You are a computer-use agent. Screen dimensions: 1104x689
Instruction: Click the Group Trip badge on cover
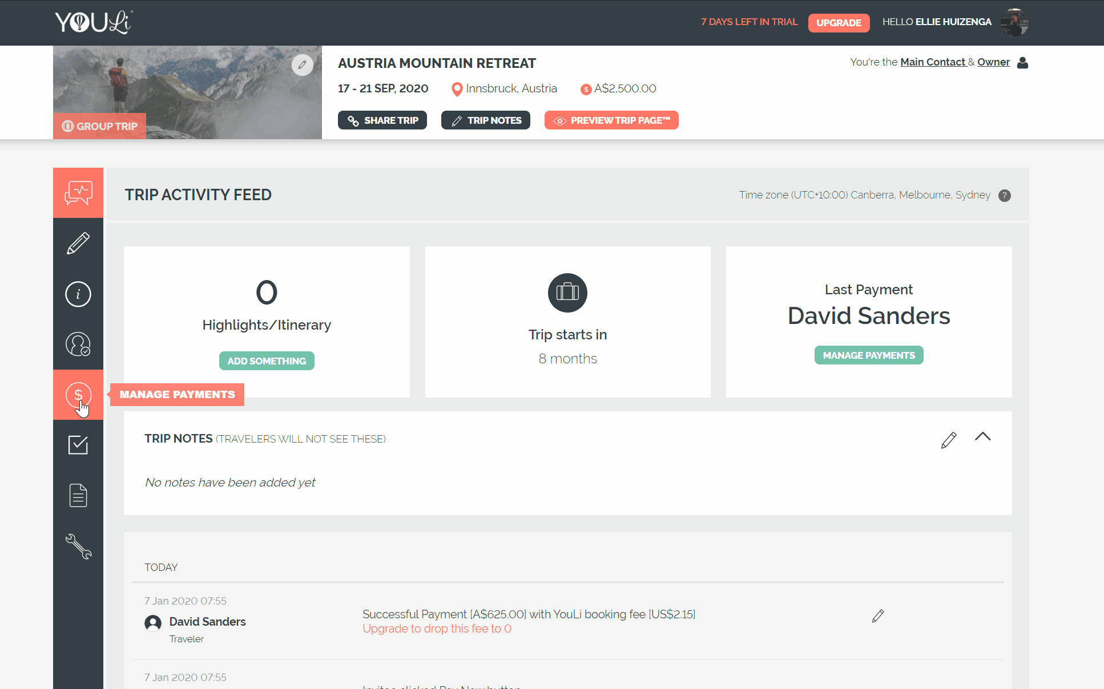100,126
